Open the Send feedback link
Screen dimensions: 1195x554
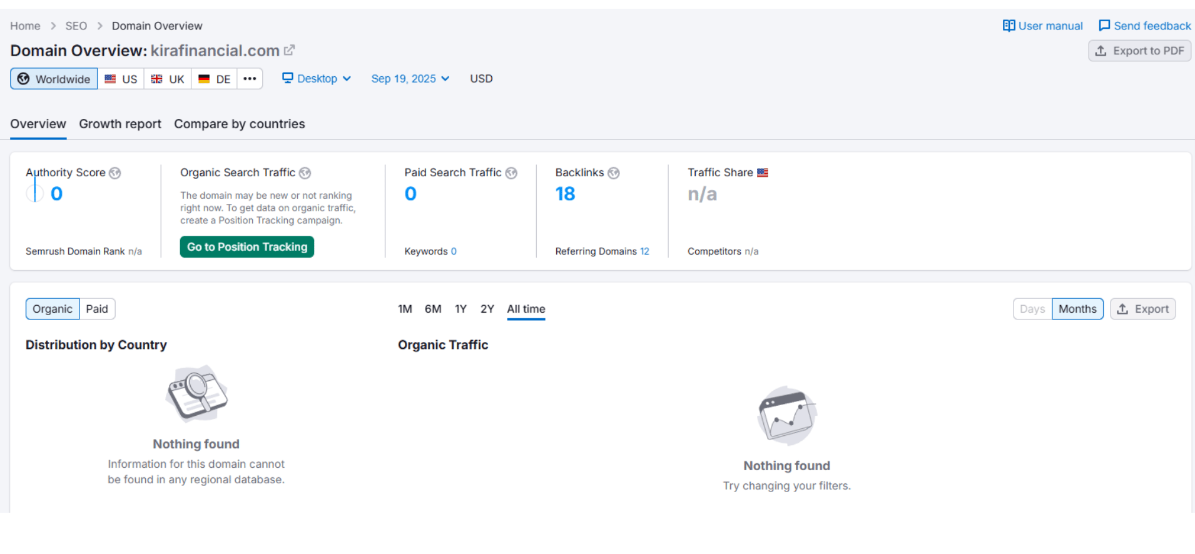1144,26
